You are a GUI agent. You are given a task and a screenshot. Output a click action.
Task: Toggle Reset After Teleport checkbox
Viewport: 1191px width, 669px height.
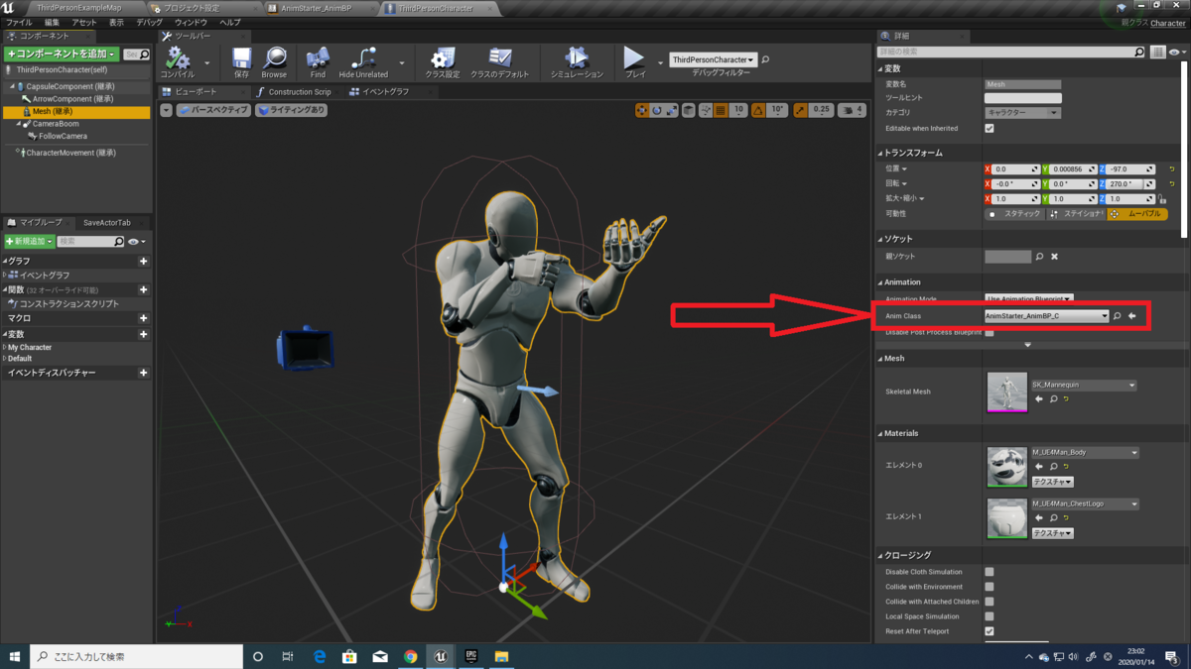click(x=990, y=631)
